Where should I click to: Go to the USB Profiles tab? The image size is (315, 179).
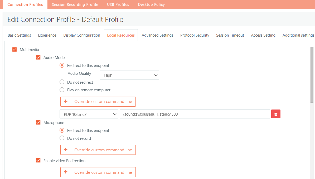click(118, 4)
